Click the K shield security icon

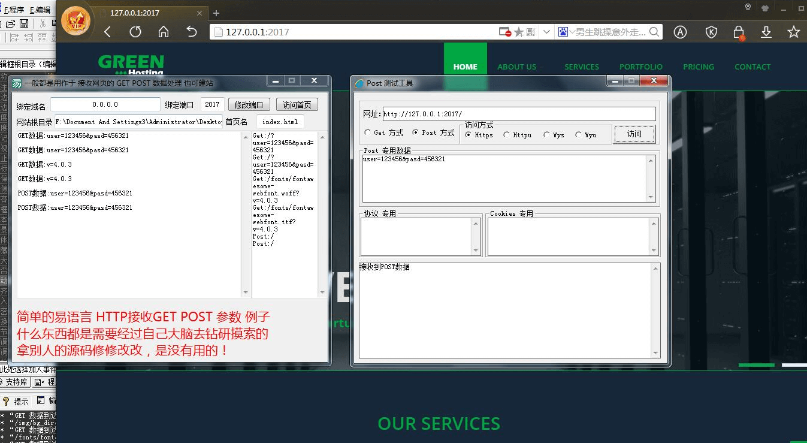711,32
